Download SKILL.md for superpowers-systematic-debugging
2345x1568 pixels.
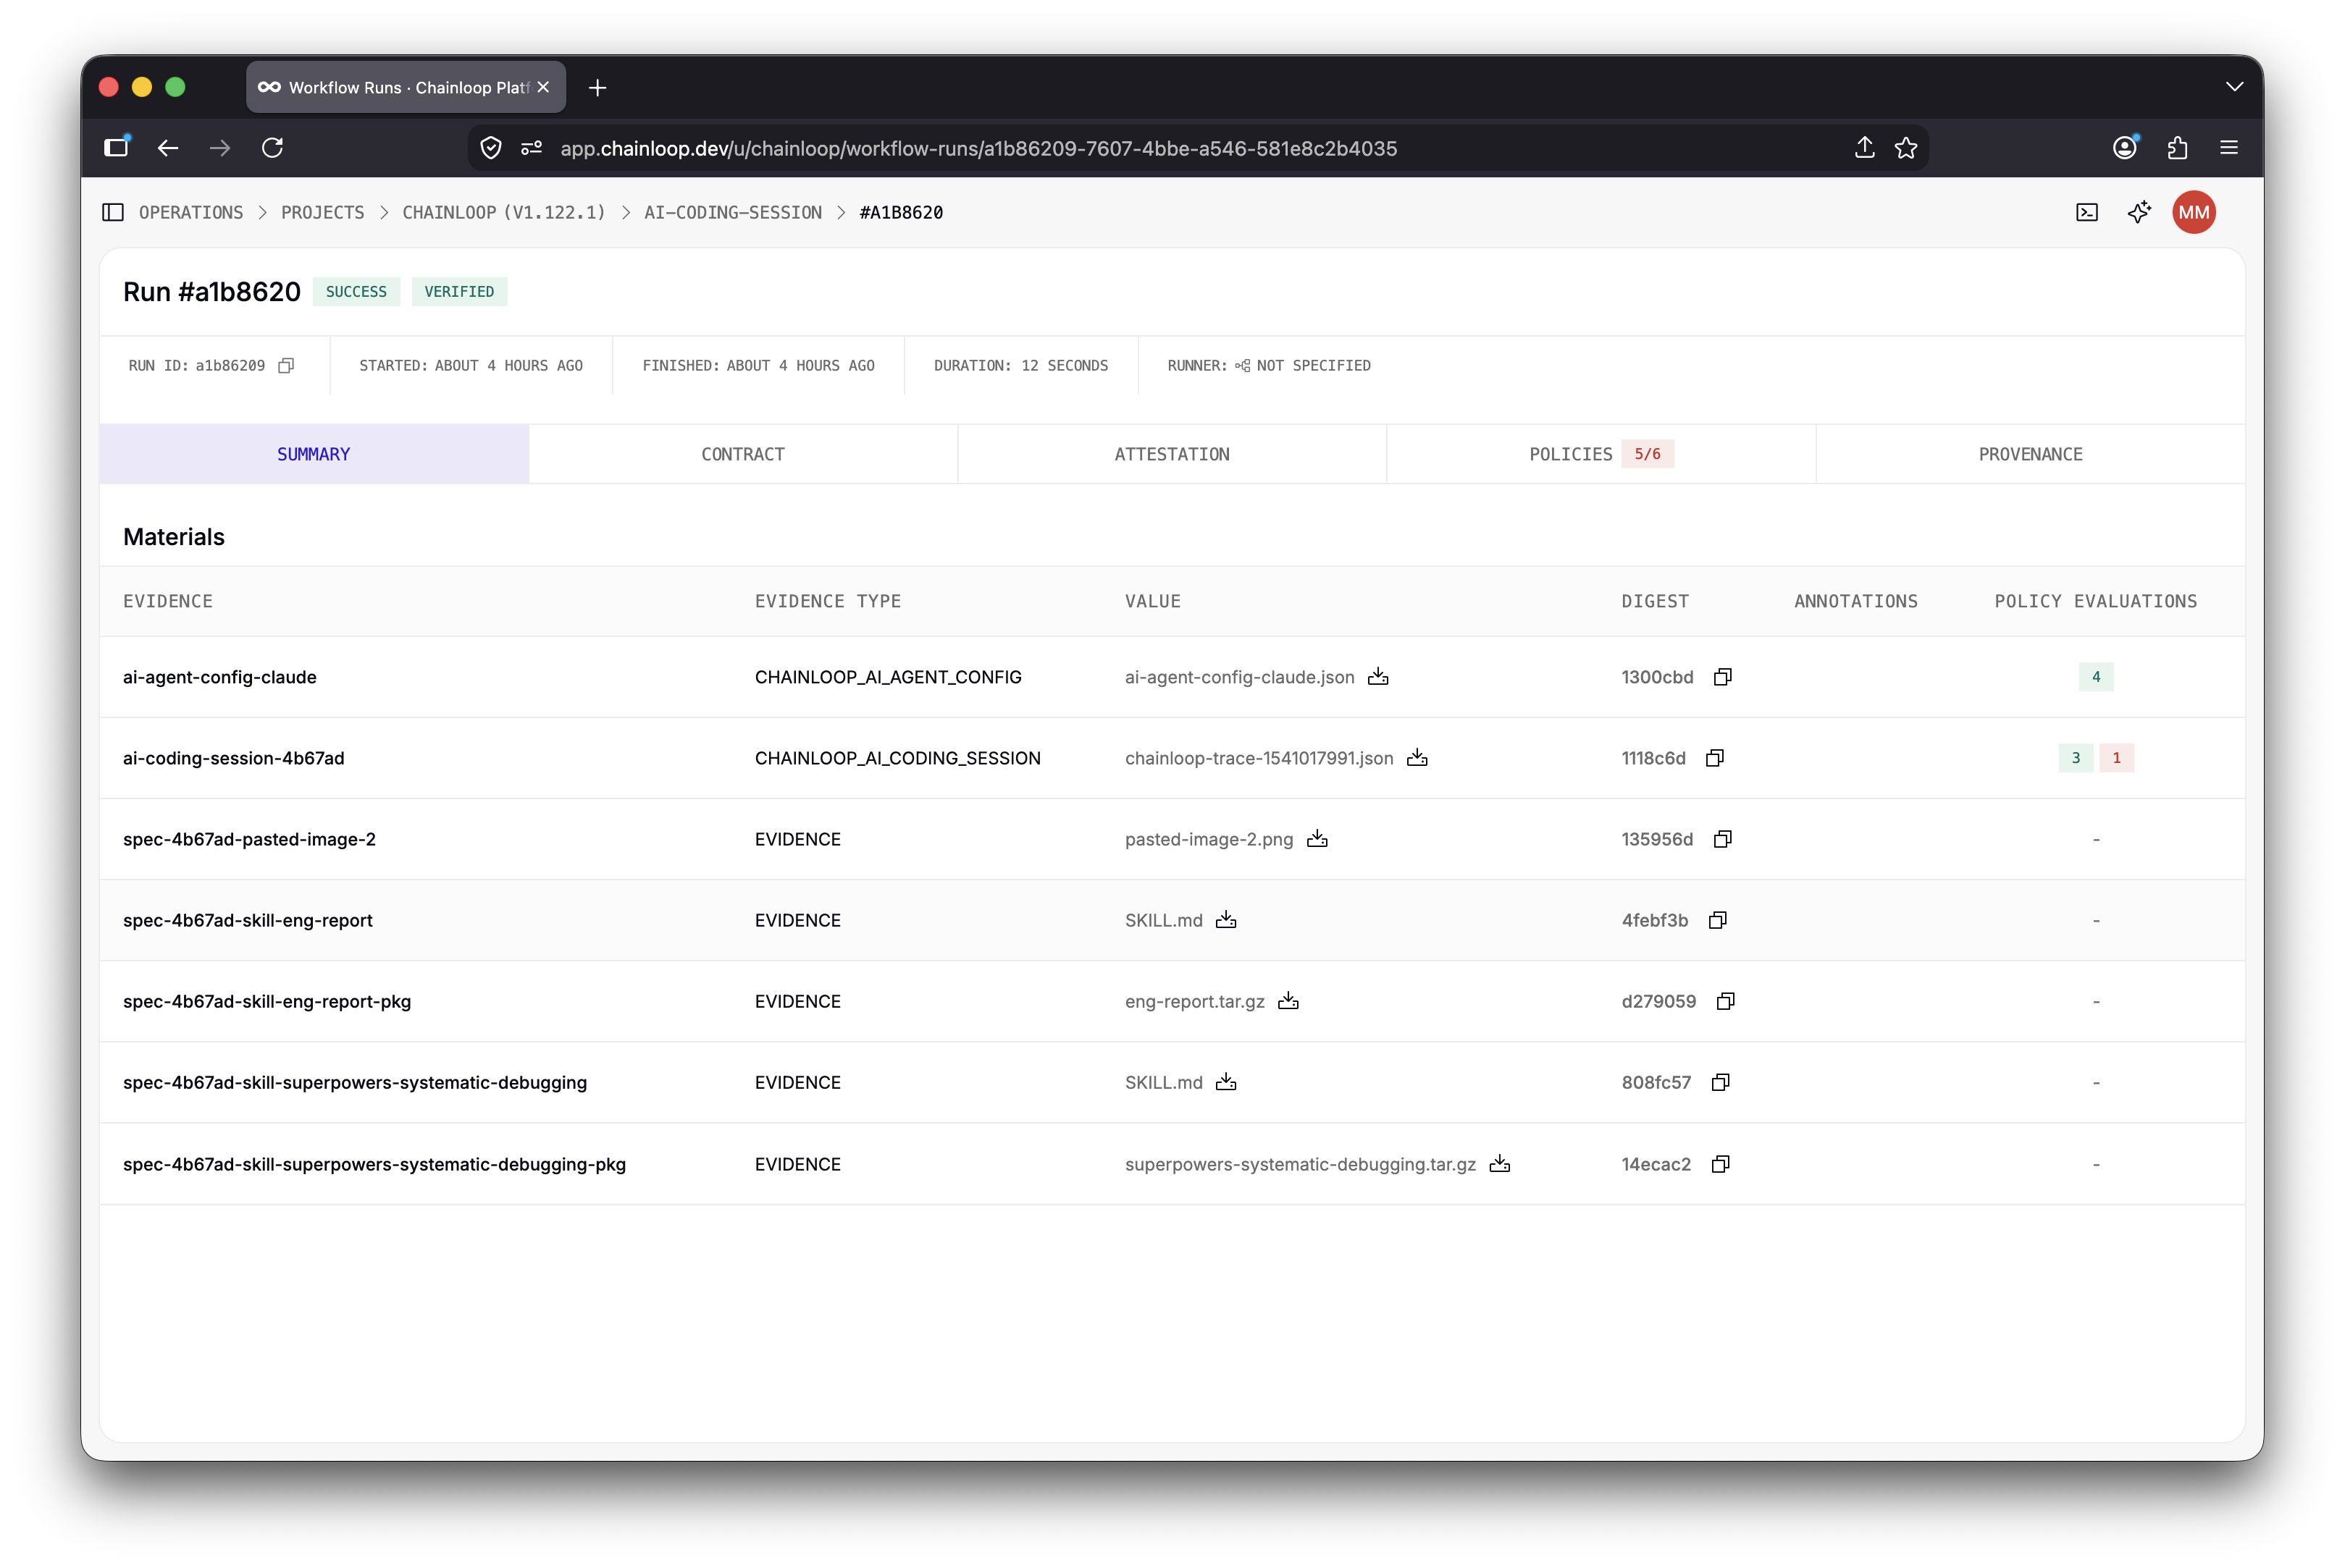(1225, 1082)
